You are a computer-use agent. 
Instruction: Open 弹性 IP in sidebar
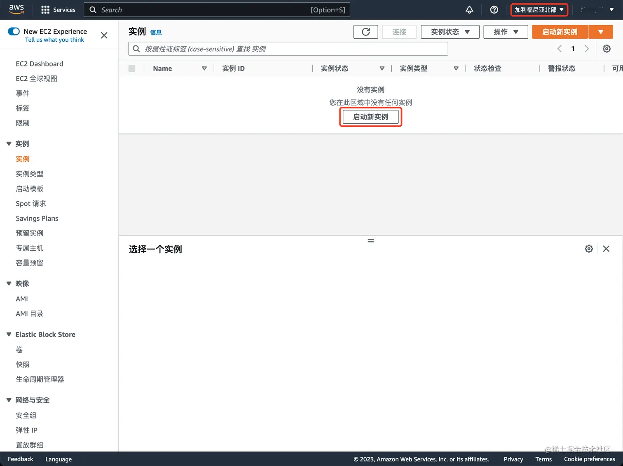pos(27,430)
